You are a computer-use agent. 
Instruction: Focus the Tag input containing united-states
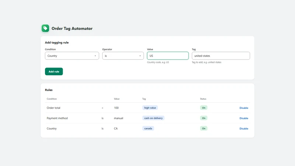[x=221, y=56]
